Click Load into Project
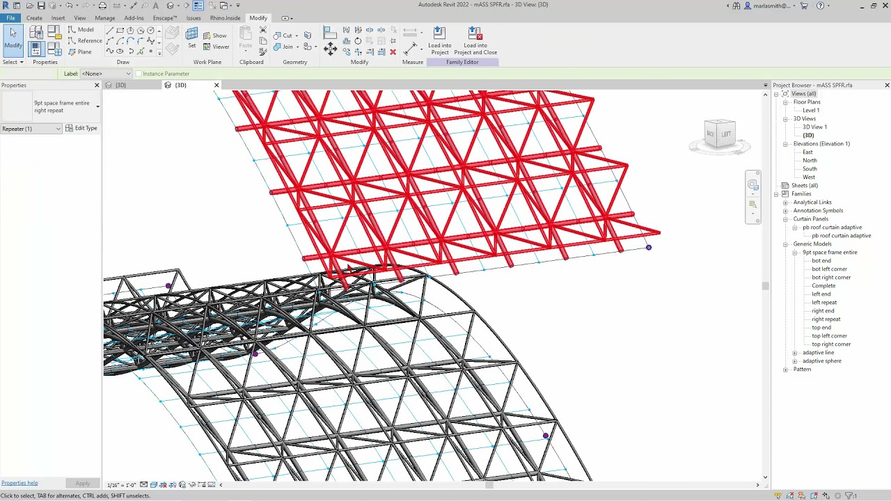This screenshot has width=891, height=501. pos(439,41)
